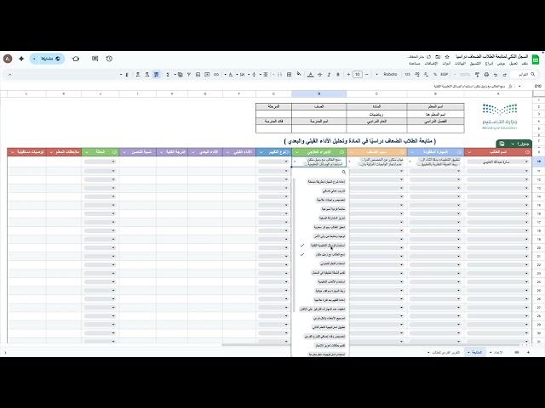Start a Meet call from header
Image resolution: width=545 pixels, height=408 pixels.
(76, 59)
